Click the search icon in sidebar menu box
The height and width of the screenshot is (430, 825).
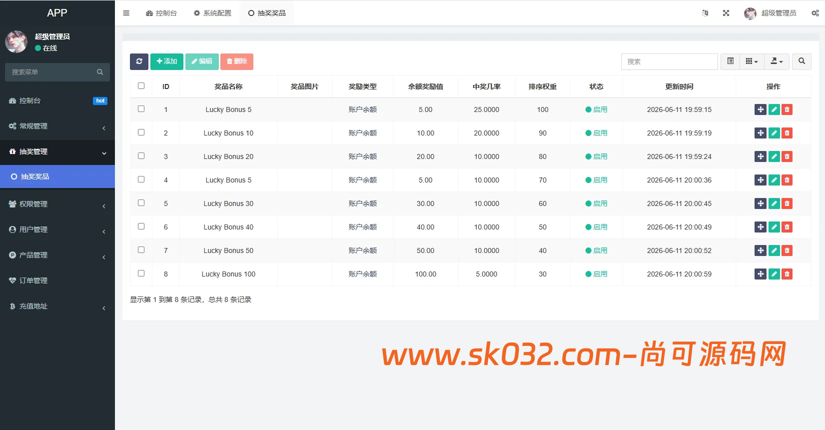(x=100, y=72)
